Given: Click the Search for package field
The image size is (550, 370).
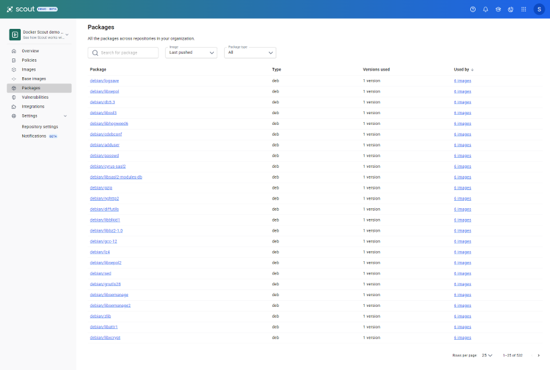Looking at the screenshot, I should pyautogui.click(x=123, y=52).
